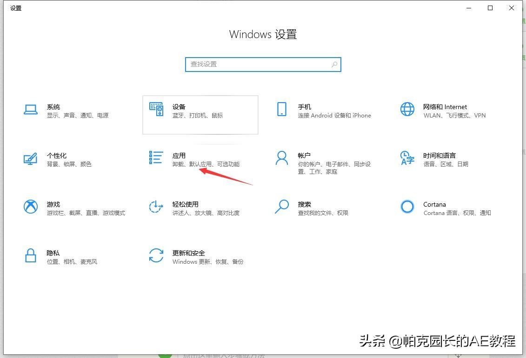This screenshot has width=526, height=358.
Task: Click description 语音、区域、日期
Action: [x=446, y=164]
